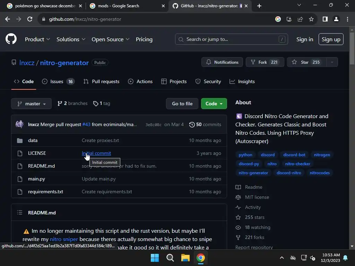Reload the page in Chrome
The width and height of the screenshot is (355, 266).
[30, 19]
